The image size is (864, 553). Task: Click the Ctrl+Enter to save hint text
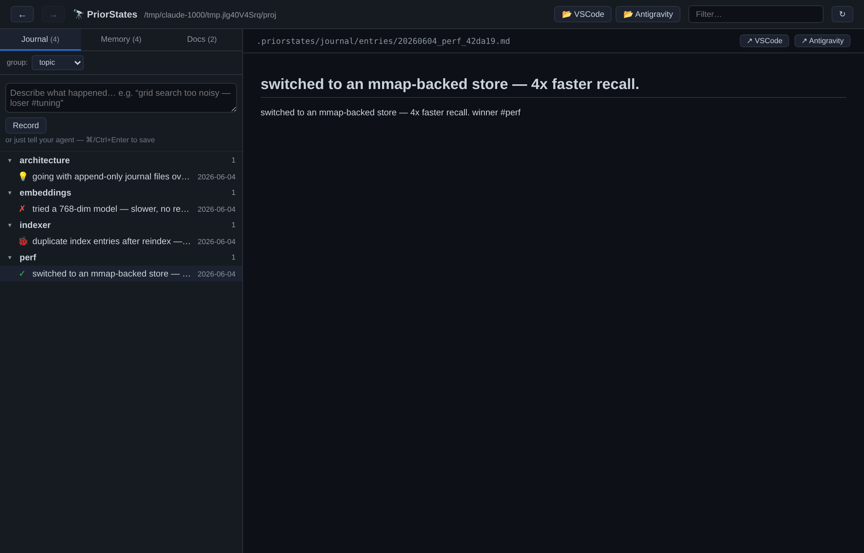(80, 140)
